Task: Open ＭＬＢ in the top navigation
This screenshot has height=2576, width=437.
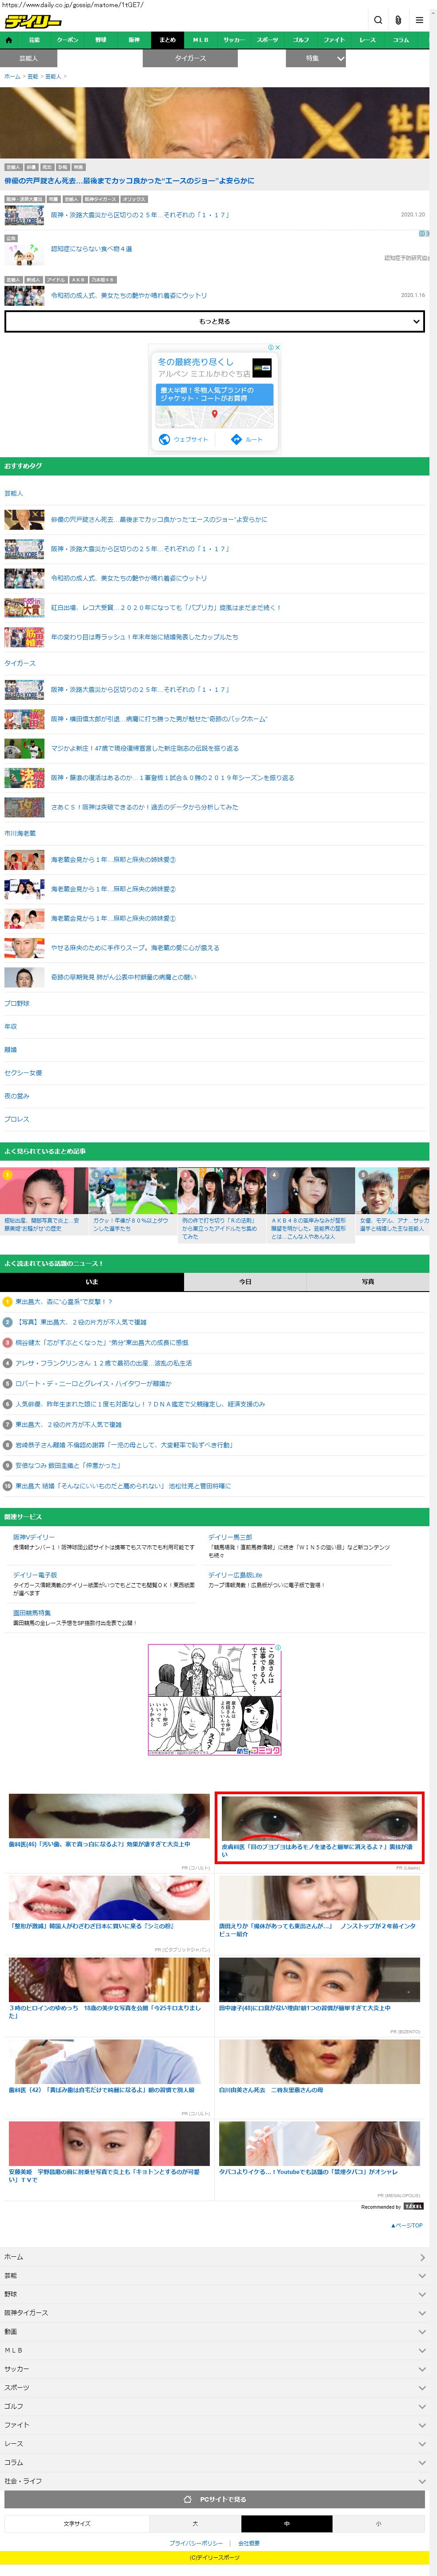Action: pyautogui.click(x=200, y=40)
